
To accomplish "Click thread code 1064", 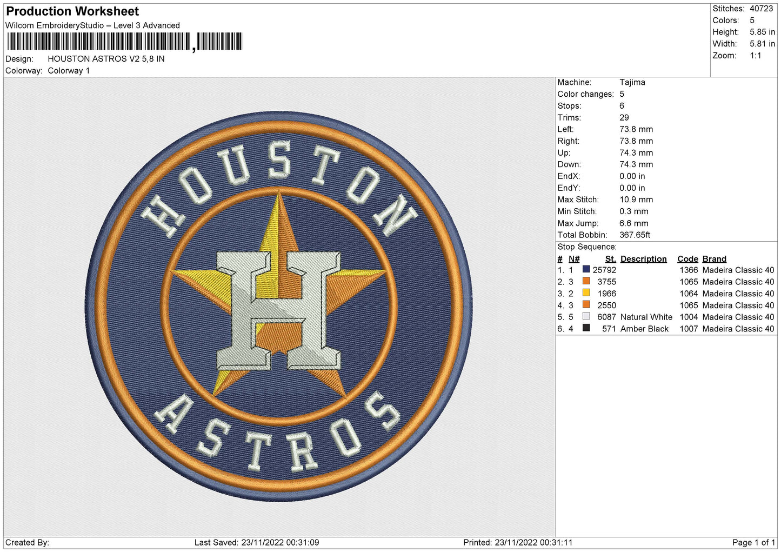I will click(689, 294).
